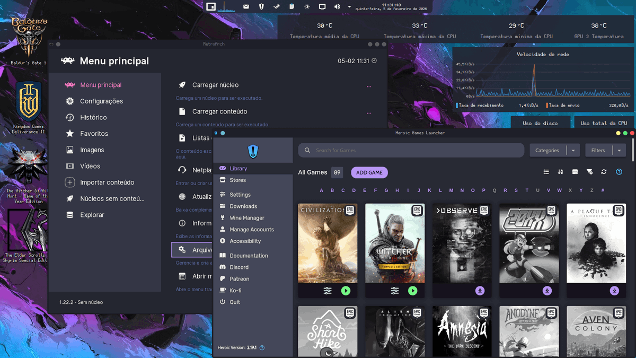Viewport: 636px width, 358px height.
Task: Open Discord link in Heroic sidebar
Action: tap(253, 267)
